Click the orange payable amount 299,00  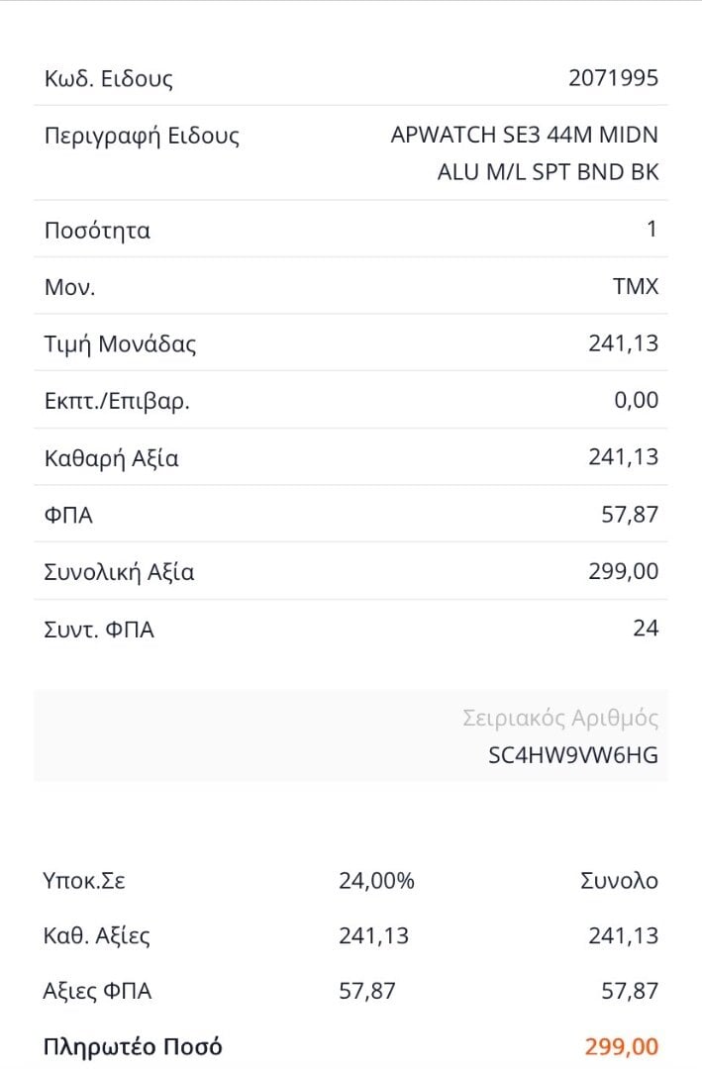[622, 1046]
